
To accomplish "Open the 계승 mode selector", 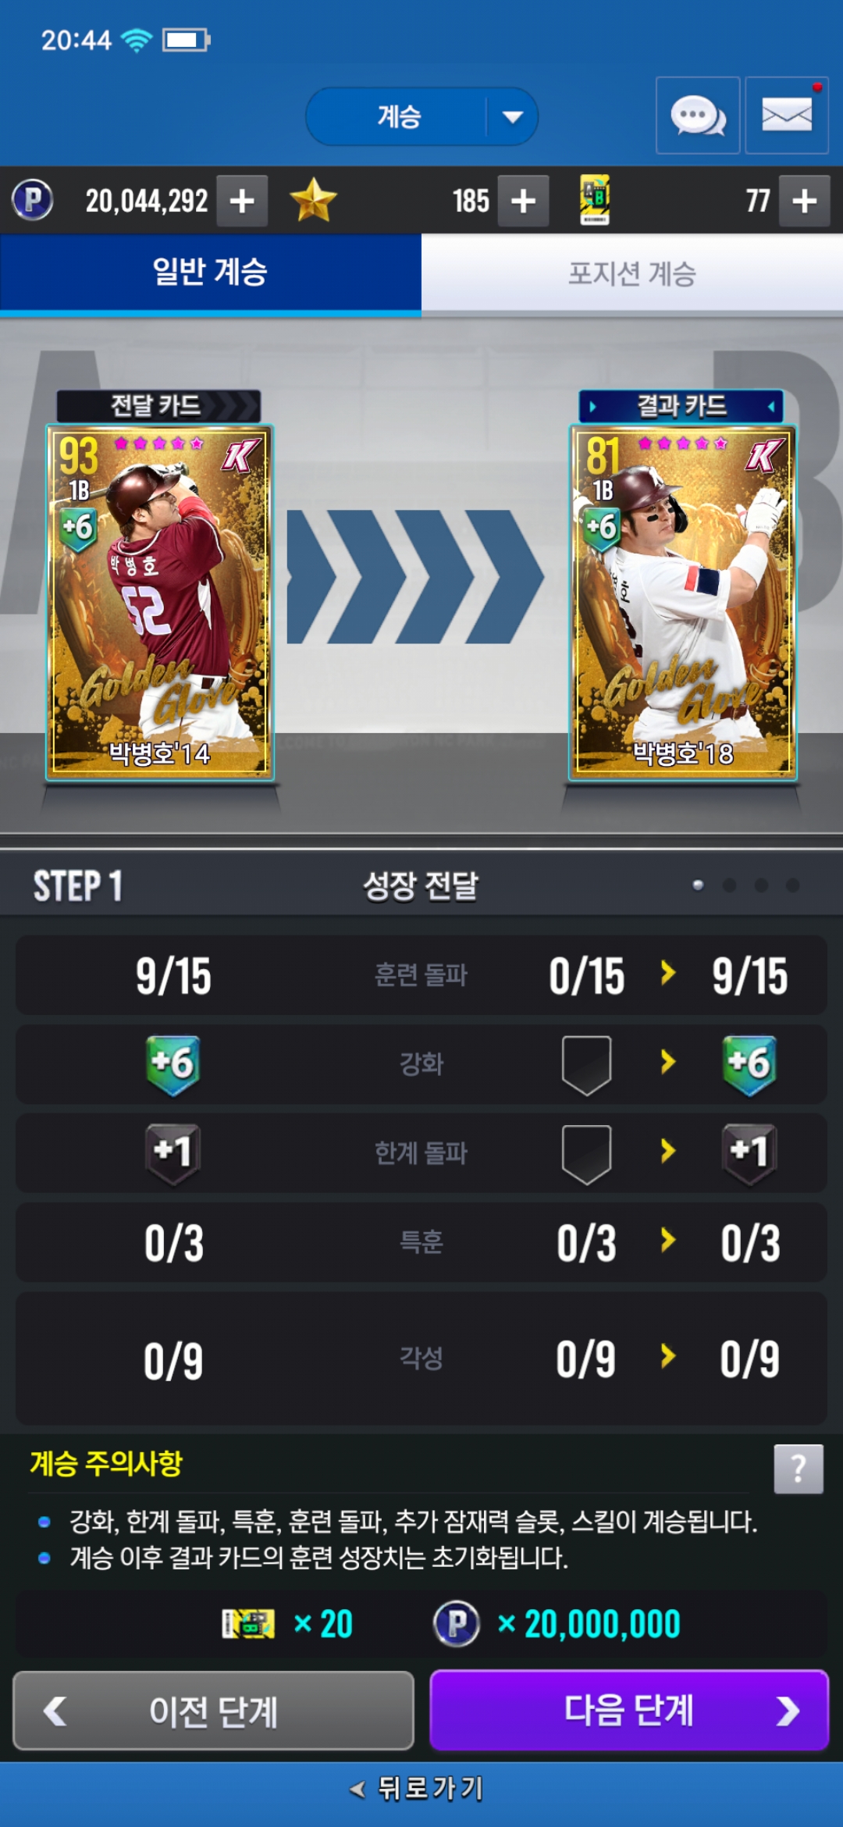I will (421, 116).
